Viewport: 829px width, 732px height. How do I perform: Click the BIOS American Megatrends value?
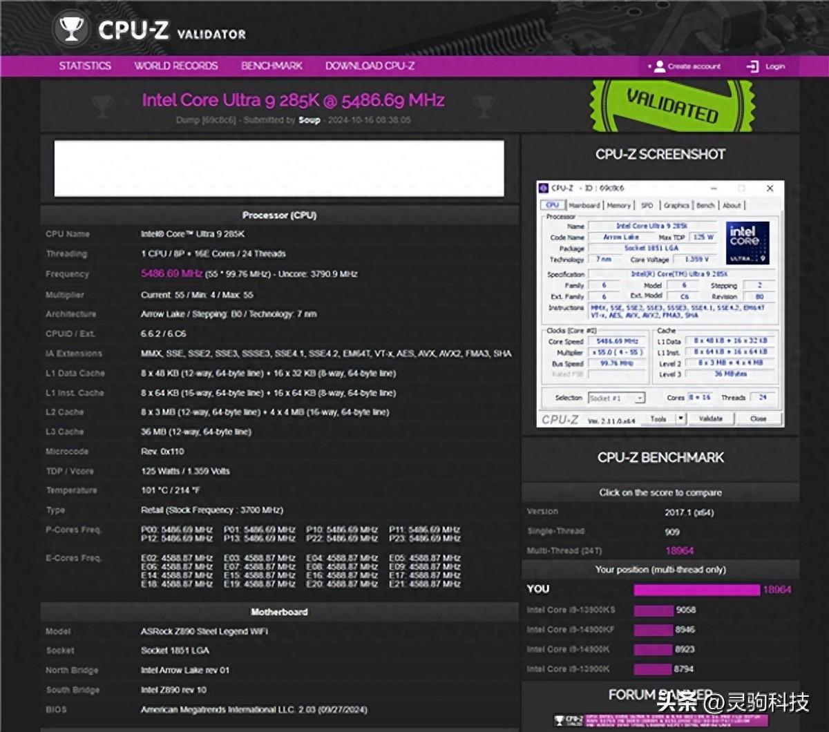point(254,709)
